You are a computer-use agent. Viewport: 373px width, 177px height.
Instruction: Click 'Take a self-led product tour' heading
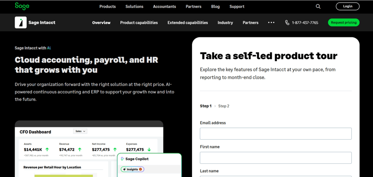point(269,56)
